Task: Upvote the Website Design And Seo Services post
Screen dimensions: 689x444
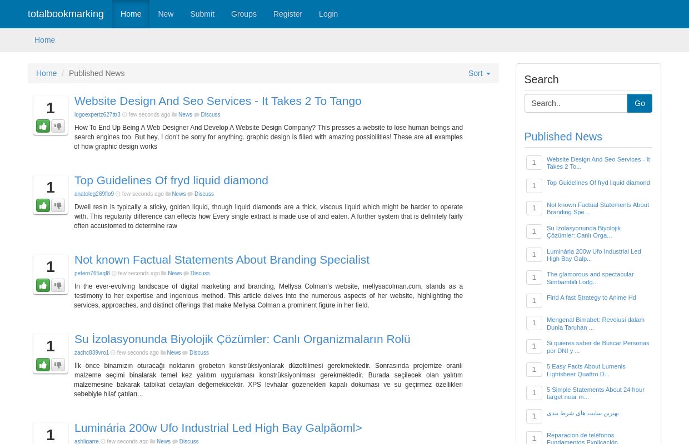Action: (43, 126)
